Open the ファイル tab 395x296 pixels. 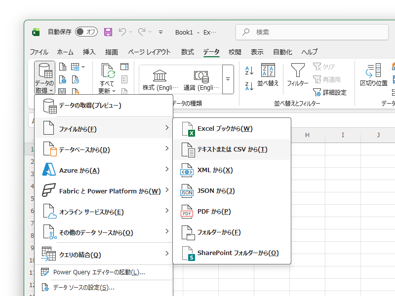point(39,52)
